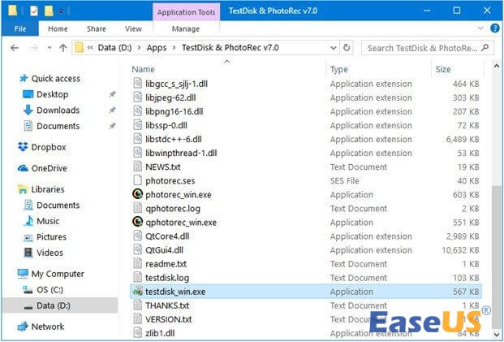504x342 pixels.
Task: Switch to the View ribbon tab
Action: coord(133,28)
